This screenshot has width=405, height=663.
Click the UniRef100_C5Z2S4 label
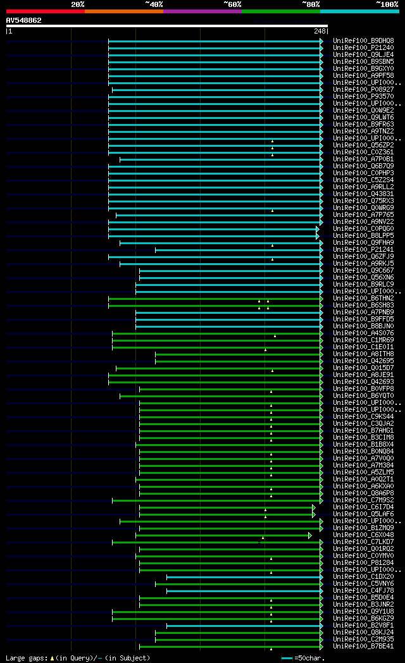363,180
